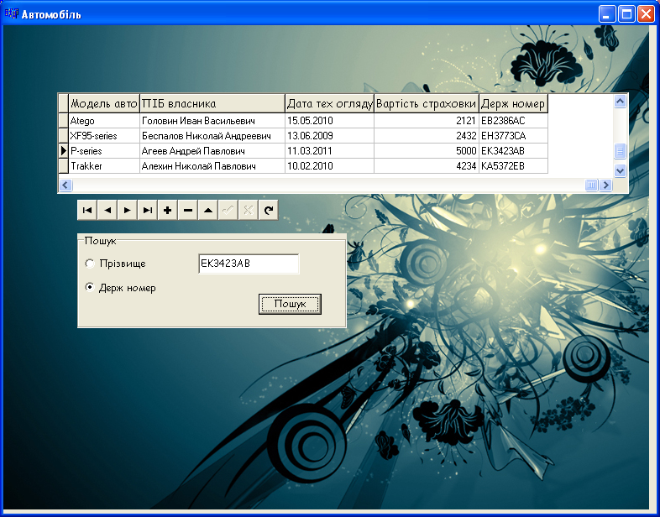This screenshot has width=660, height=517.
Task: Click the grid scroll down arrow
Action: click(620, 170)
